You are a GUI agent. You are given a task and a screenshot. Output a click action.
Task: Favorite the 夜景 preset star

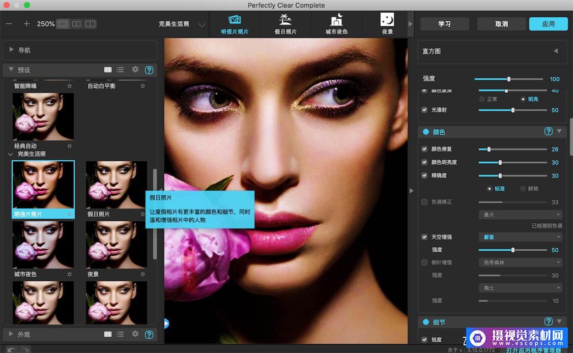click(143, 274)
